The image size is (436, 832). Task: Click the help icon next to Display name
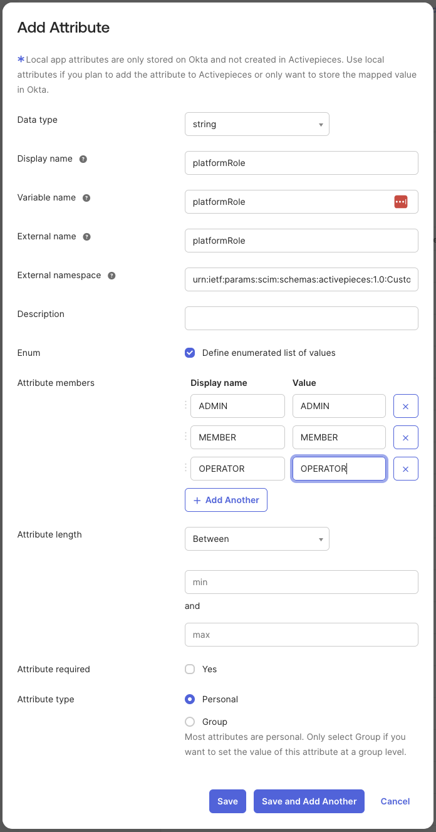point(83,159)
